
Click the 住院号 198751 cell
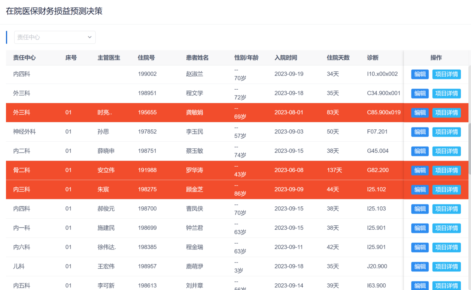[x=147, y=151]
